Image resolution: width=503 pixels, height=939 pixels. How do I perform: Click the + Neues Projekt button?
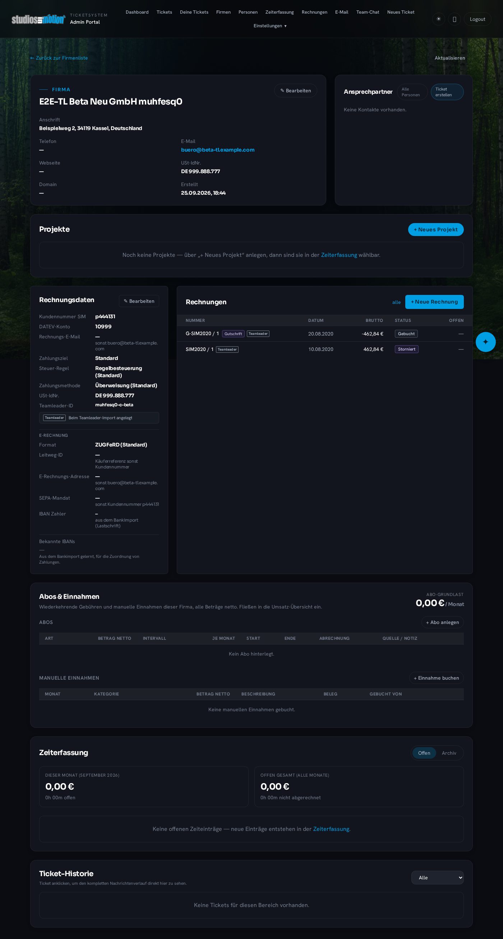[435, 230]
